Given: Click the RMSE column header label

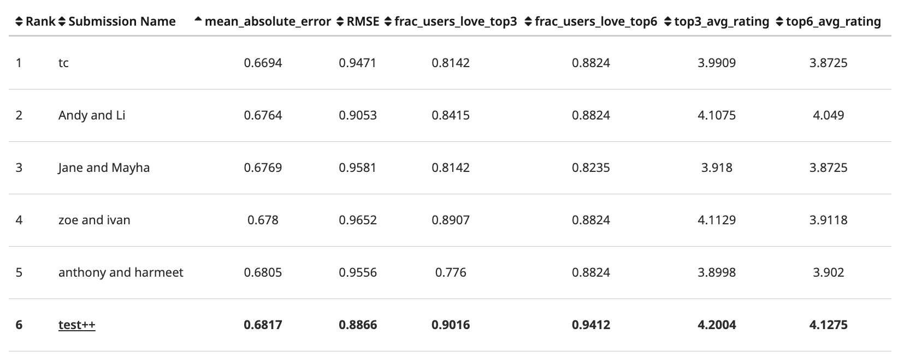Looking at the screenshot, I should [363, 22].
